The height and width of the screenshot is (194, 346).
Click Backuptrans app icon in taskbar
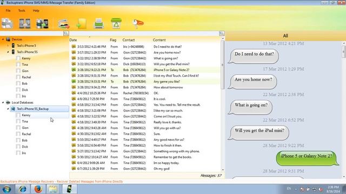click(x=69, y=189)
